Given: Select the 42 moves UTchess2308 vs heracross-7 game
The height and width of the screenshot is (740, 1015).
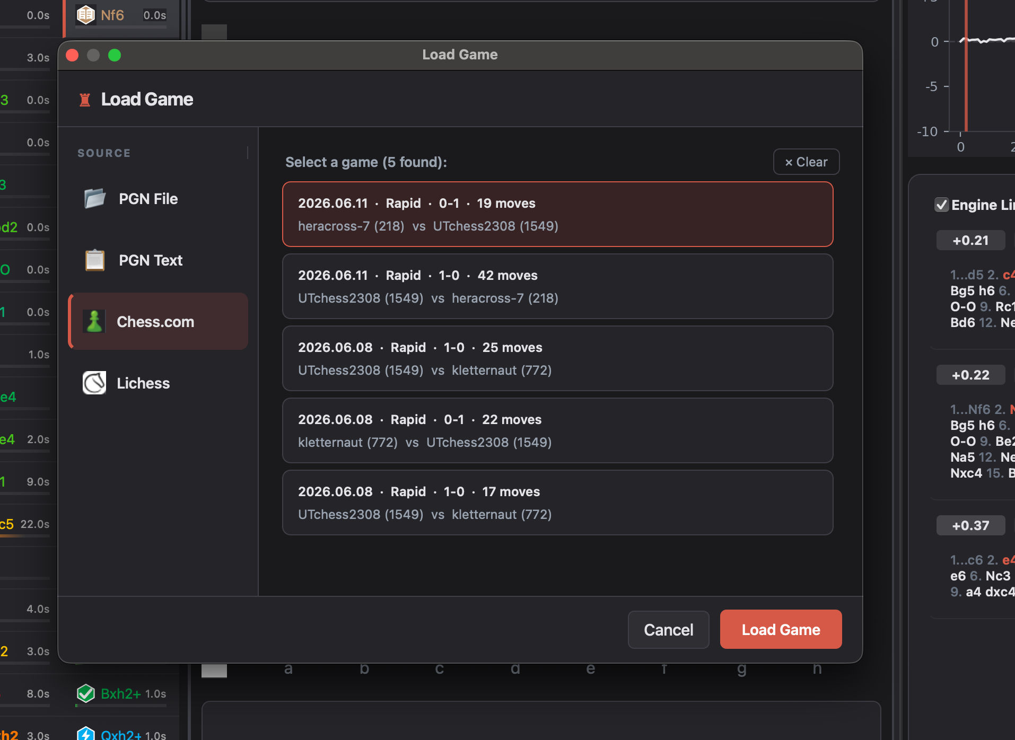Looking at the screenshot, I should click(558, 286).
